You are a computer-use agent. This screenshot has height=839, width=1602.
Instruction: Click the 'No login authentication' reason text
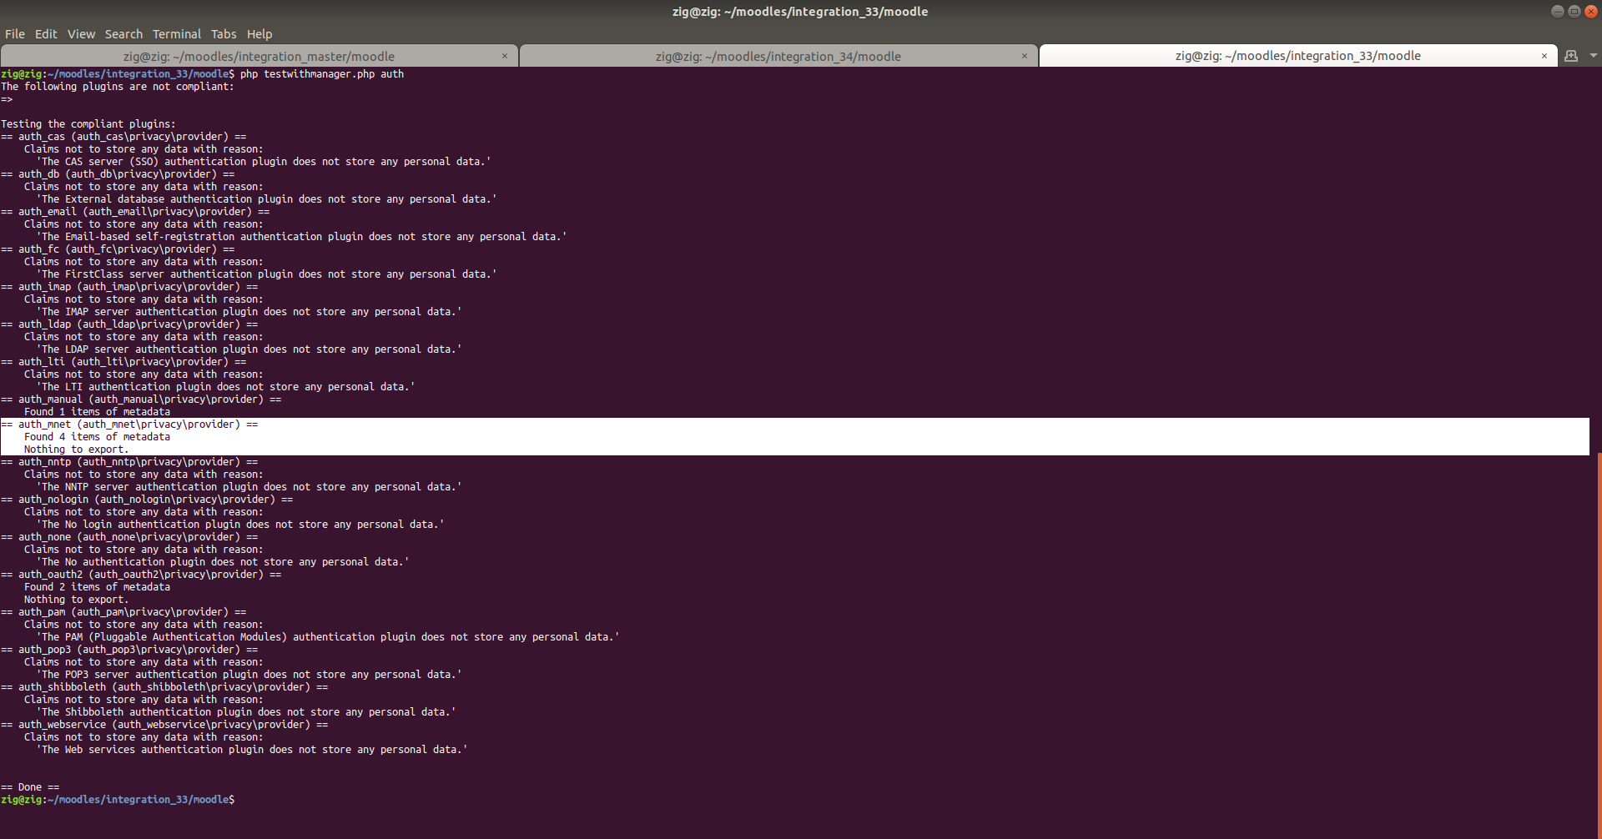point(240,525)
